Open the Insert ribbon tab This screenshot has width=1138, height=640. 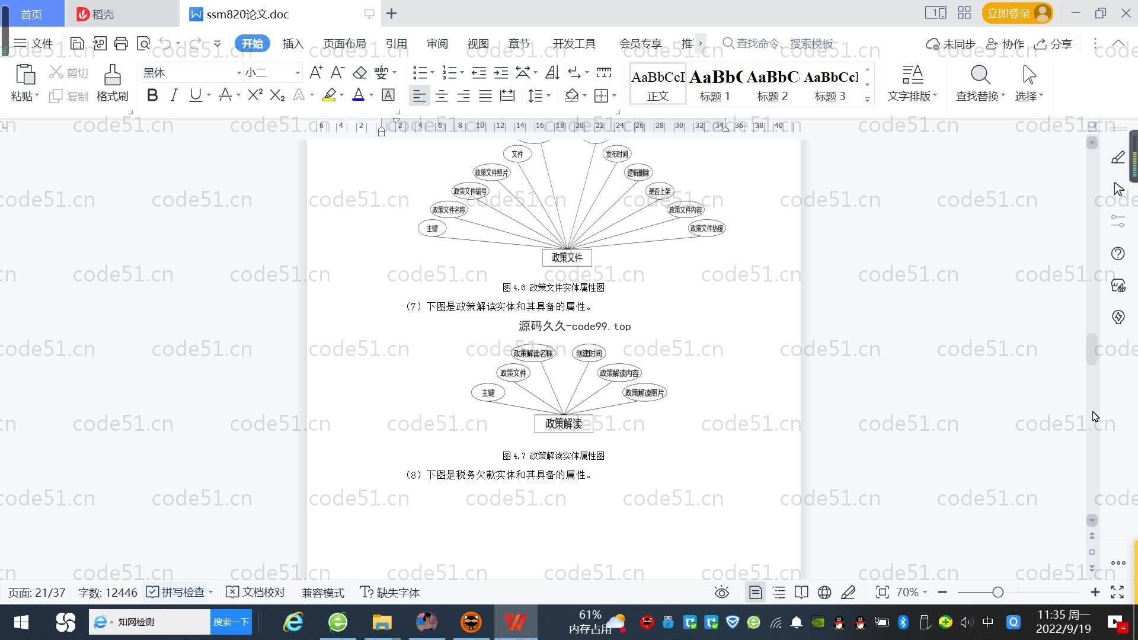[292, 43]
